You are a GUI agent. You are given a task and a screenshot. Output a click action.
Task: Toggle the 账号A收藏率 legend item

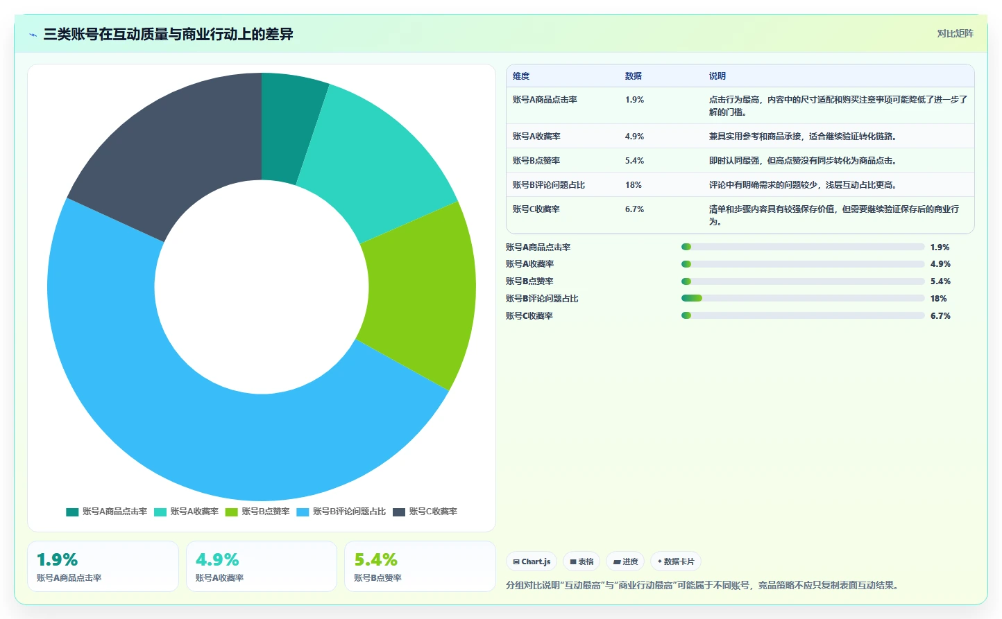tap(186, 512)
